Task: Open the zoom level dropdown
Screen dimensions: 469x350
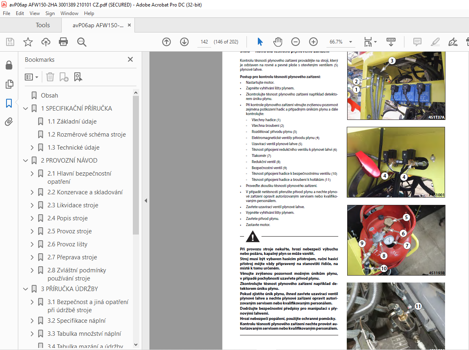Action: click(x=350, y=42)
